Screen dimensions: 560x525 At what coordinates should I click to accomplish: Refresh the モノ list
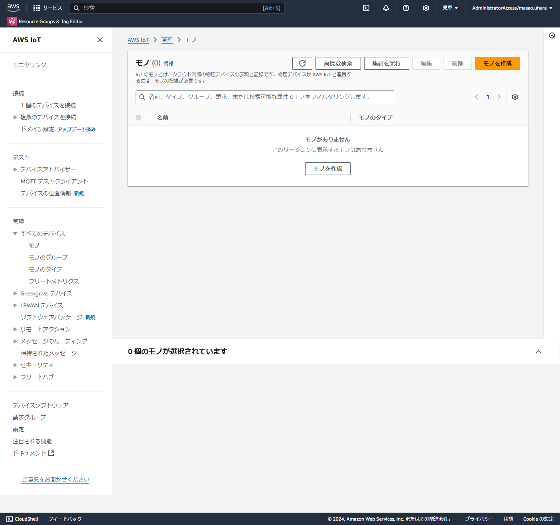coord(302,63)
